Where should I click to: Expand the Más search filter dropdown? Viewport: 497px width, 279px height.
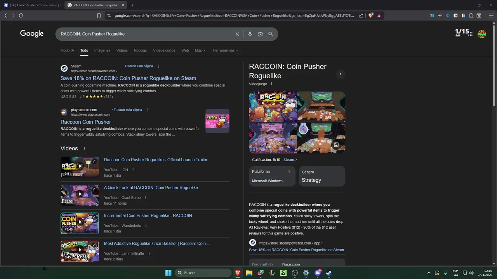point(200,50)
